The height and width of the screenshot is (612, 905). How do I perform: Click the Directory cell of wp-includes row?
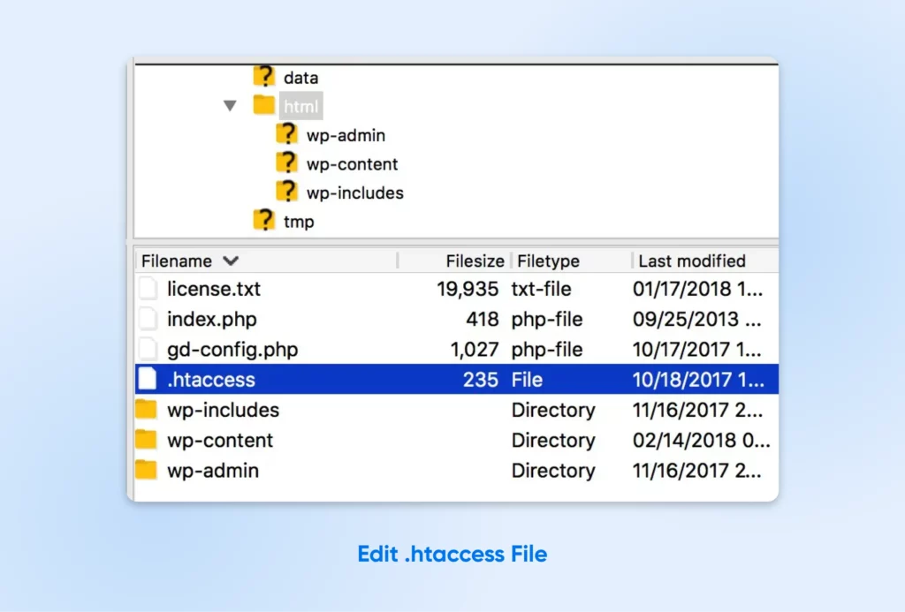pos(553,410)
